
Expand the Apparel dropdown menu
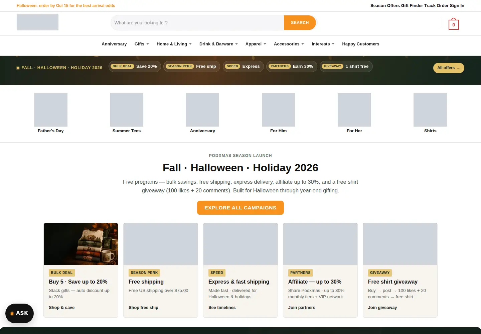tap(256, 44)
